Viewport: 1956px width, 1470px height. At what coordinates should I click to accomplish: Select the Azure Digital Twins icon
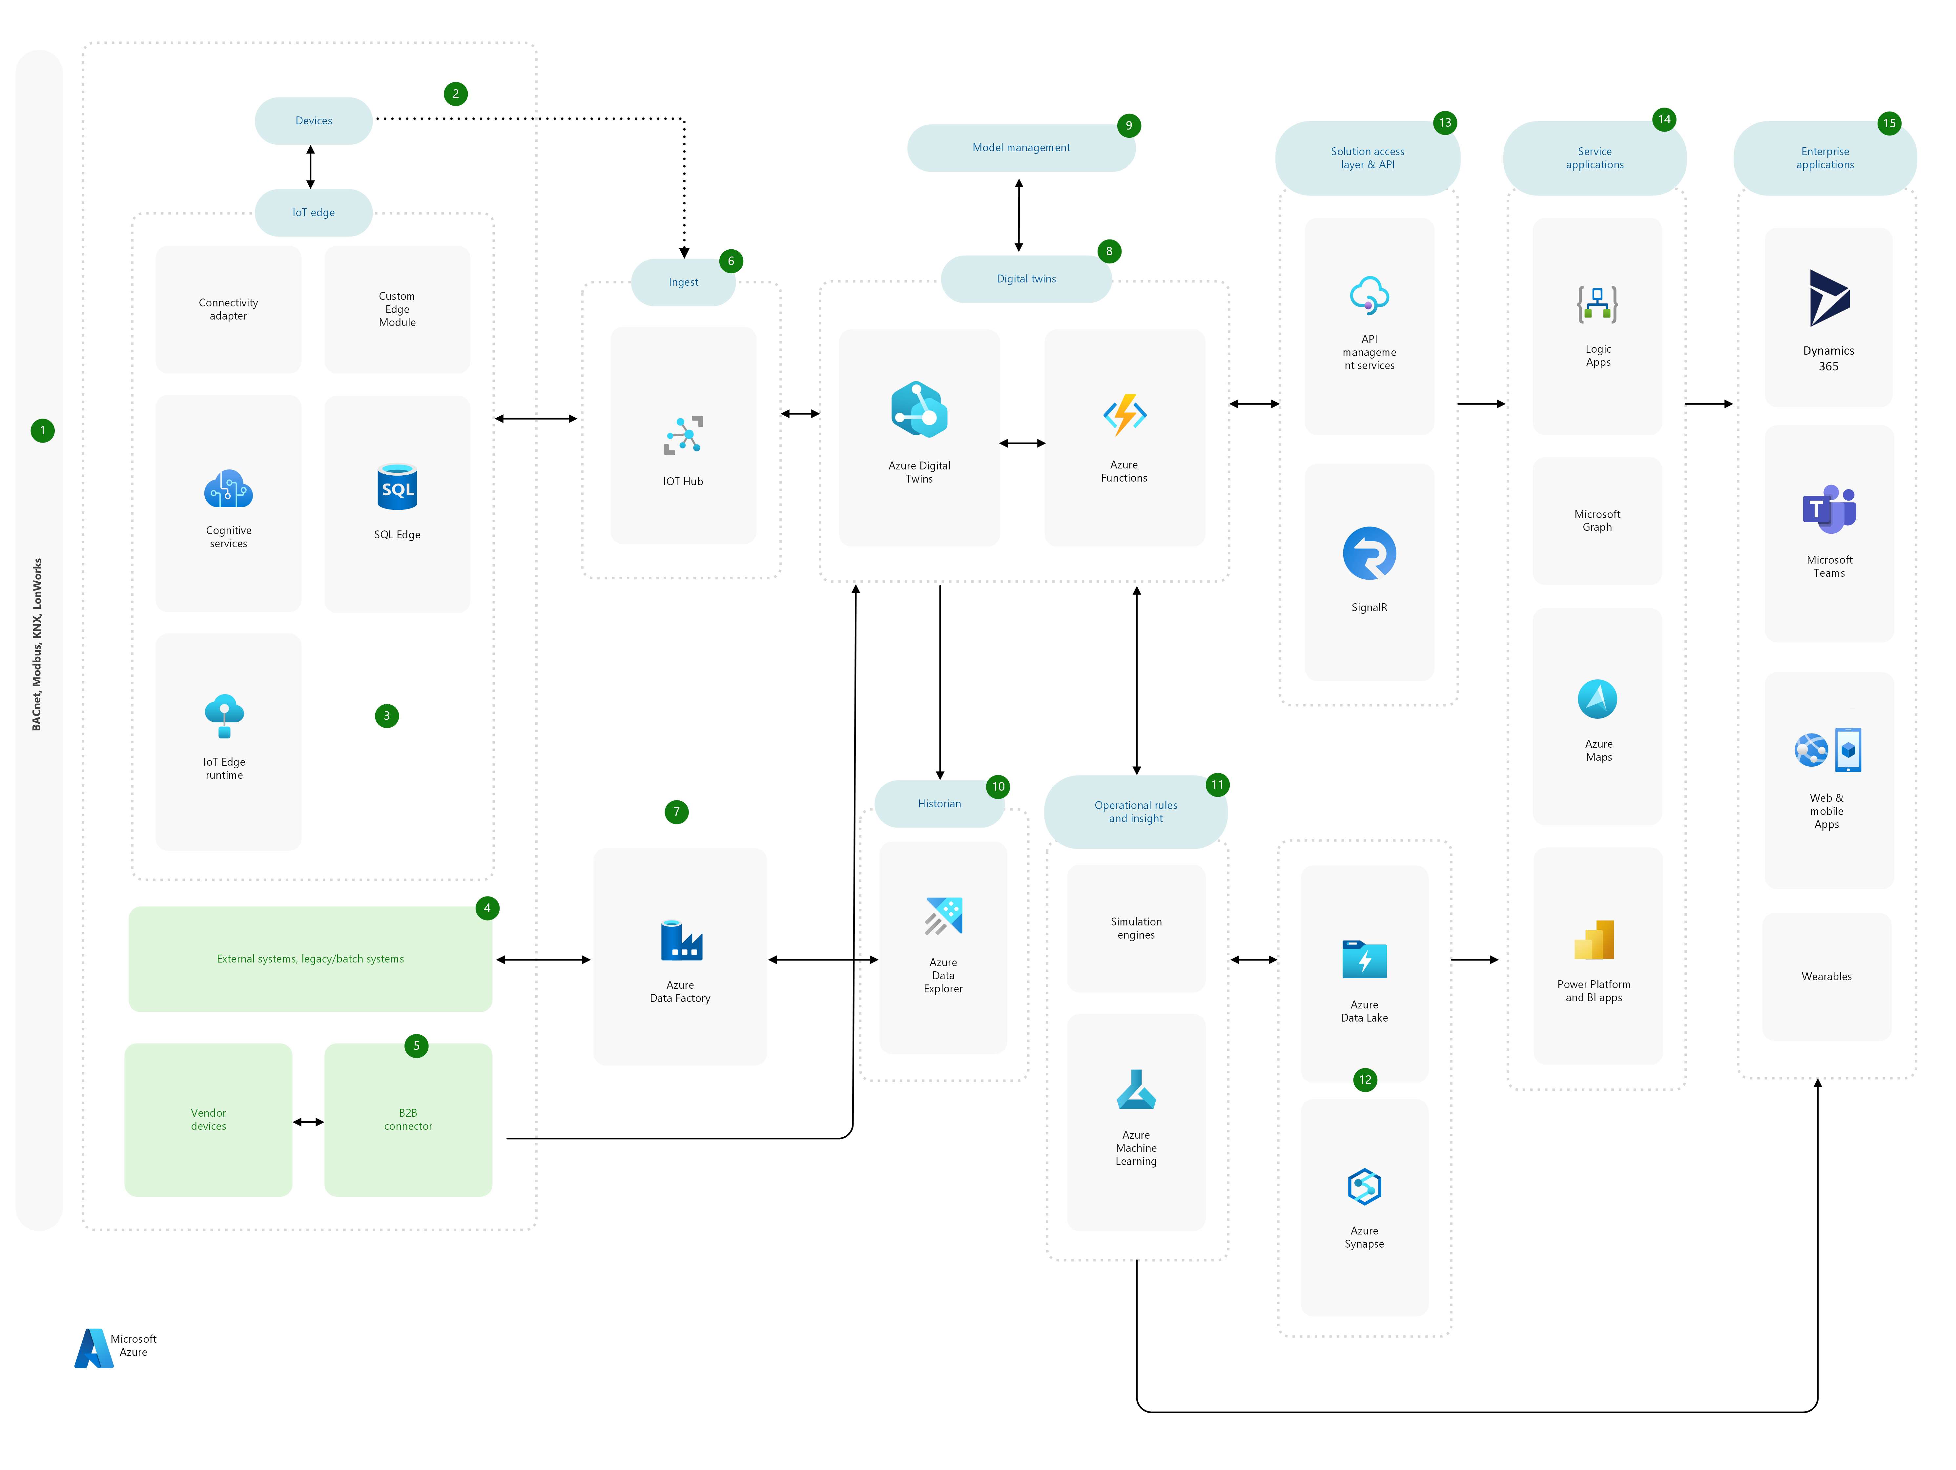(919, 410)
